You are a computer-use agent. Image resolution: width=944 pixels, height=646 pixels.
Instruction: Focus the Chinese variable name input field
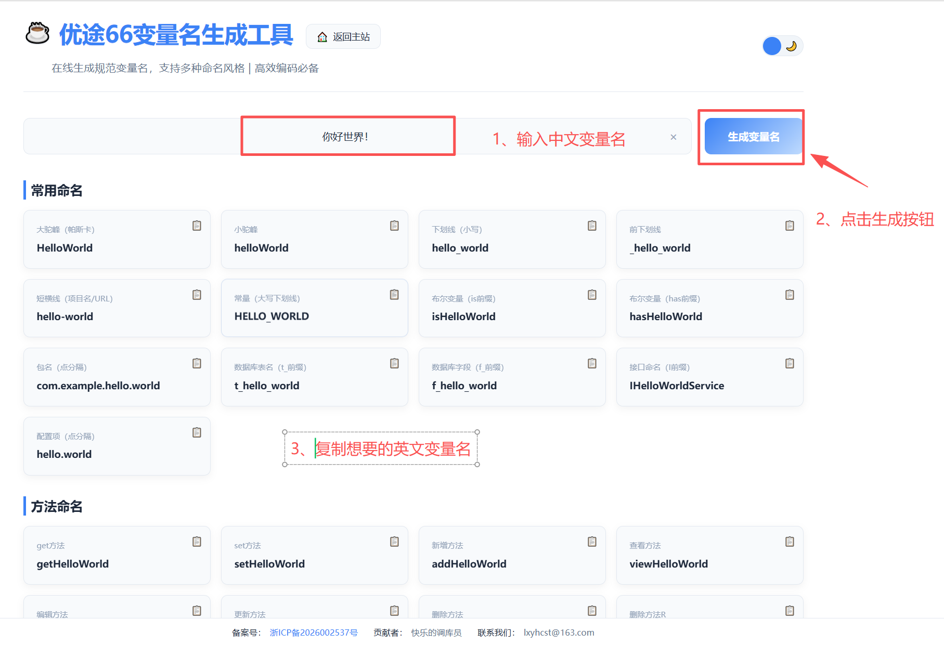coord(357,136)
